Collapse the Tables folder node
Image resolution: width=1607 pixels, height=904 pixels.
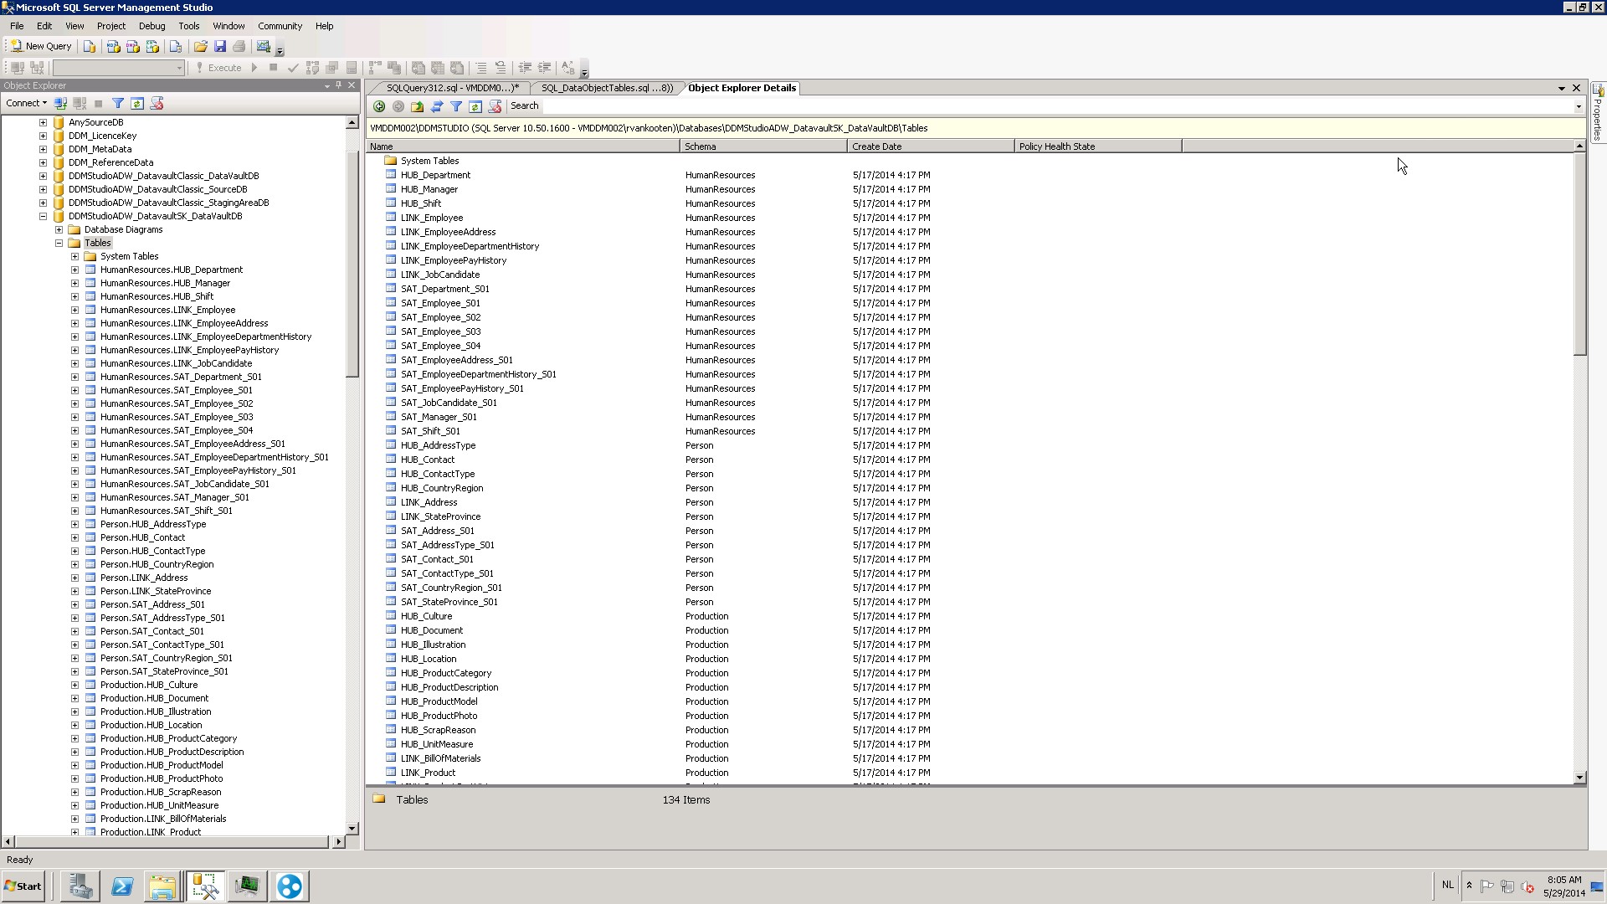click(59, 243)
